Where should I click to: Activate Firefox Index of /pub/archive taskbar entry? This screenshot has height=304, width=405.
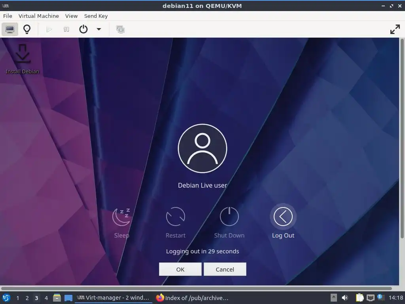pos(193,298)
